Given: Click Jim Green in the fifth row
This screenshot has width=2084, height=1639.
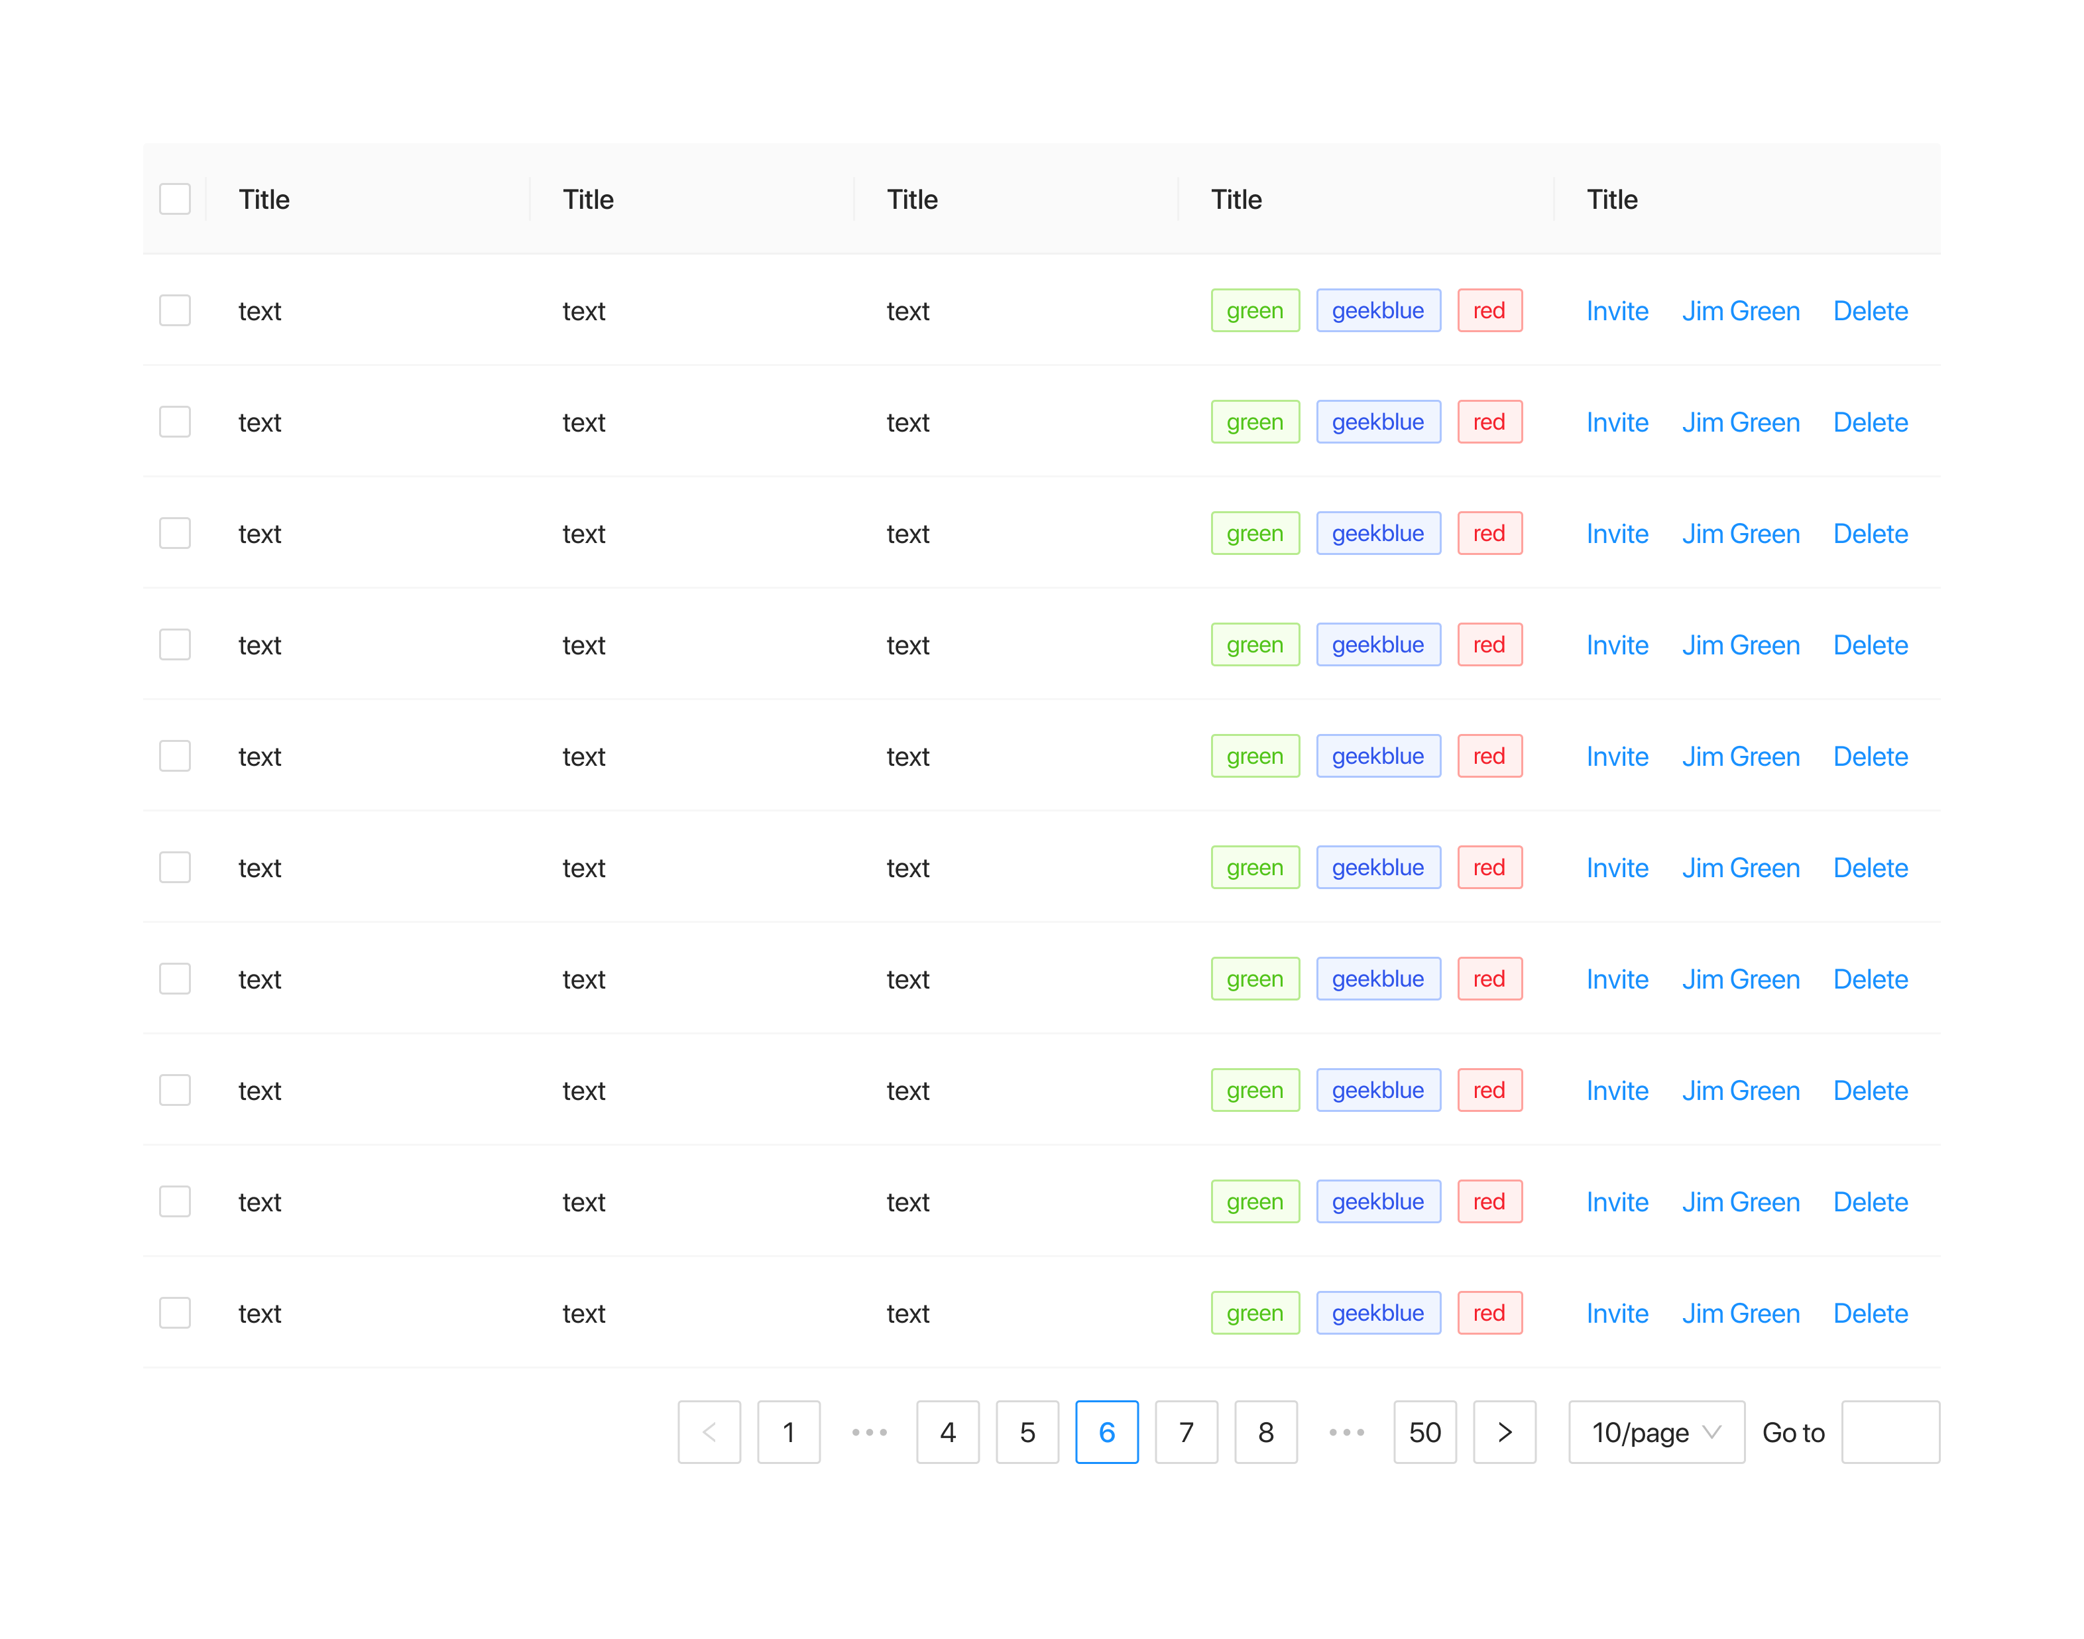Looking at the screenshot, I should coord(1741,756).
